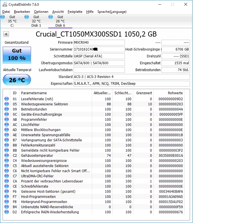Image resolution: width=236 pixels, height=223 pixels.
Task: Click the blue status orb for Disk 6
Action: pyautogui.click(x=51, y=17)
